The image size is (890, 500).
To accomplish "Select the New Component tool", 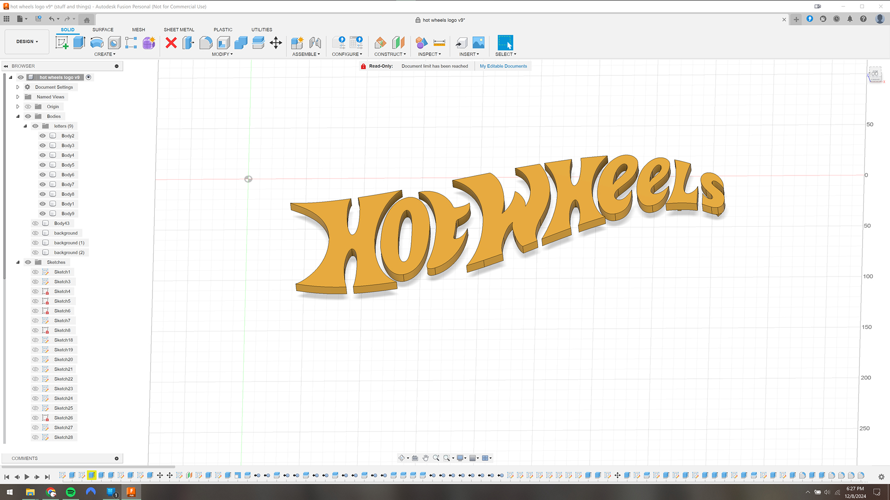I will (x=297, y=43).
